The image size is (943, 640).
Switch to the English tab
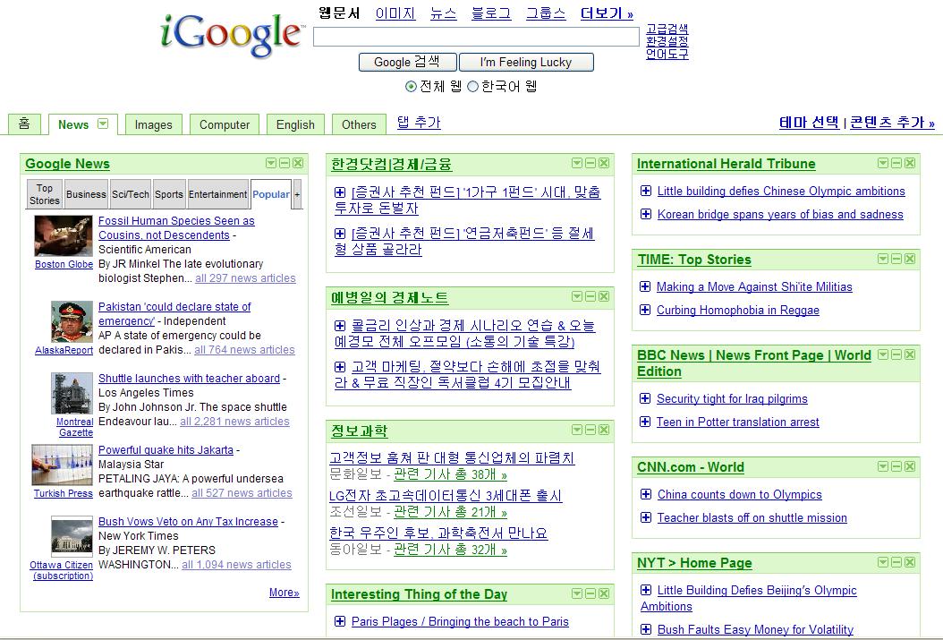pyautogui.click(x=295, y=124)
